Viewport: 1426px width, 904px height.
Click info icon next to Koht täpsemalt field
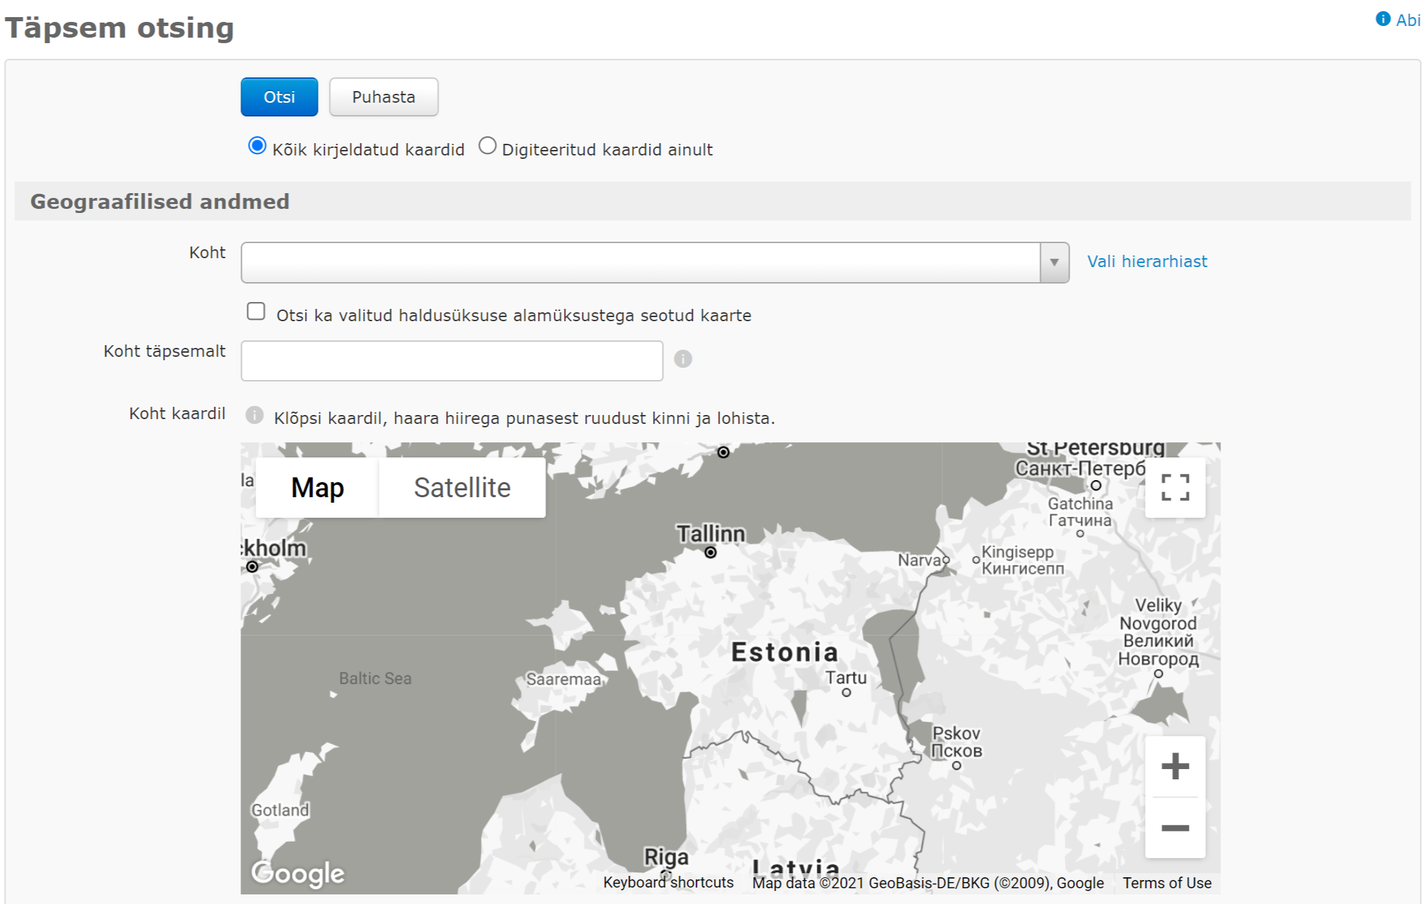[683, 359]
